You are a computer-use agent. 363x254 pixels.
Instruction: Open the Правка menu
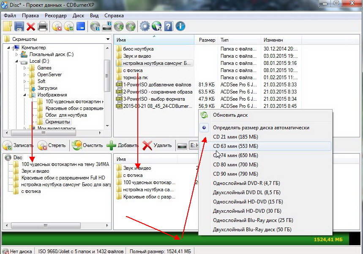(x=30, y=16)
